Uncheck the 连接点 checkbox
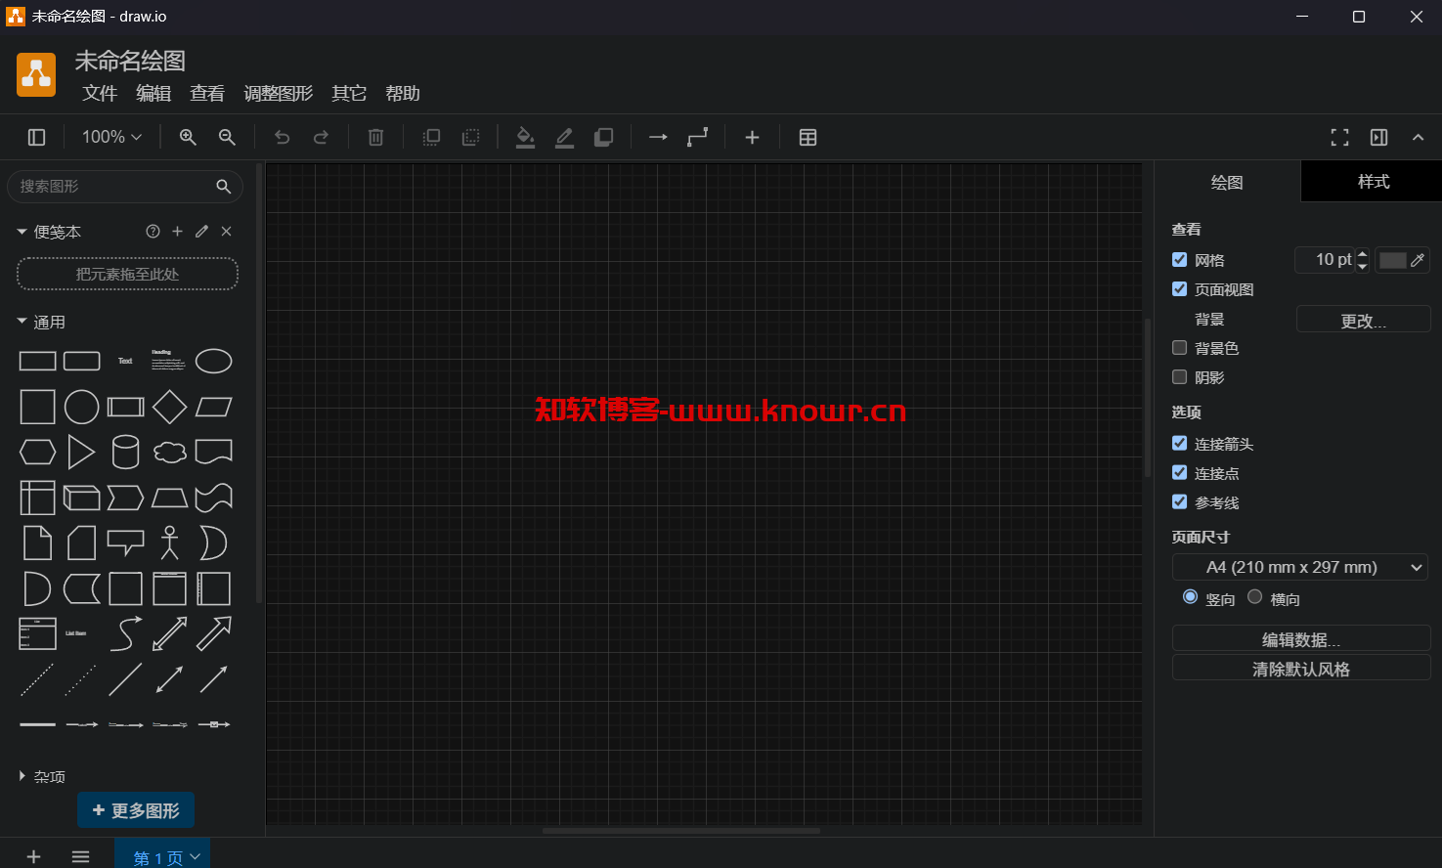1442x868 pixels. [1179, 473]
